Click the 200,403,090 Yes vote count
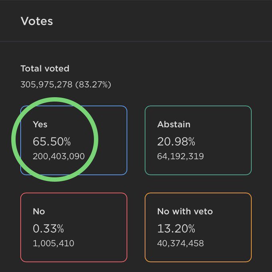Image resolution: width=272 pixels, height=272 pixels. click(58, 156)
